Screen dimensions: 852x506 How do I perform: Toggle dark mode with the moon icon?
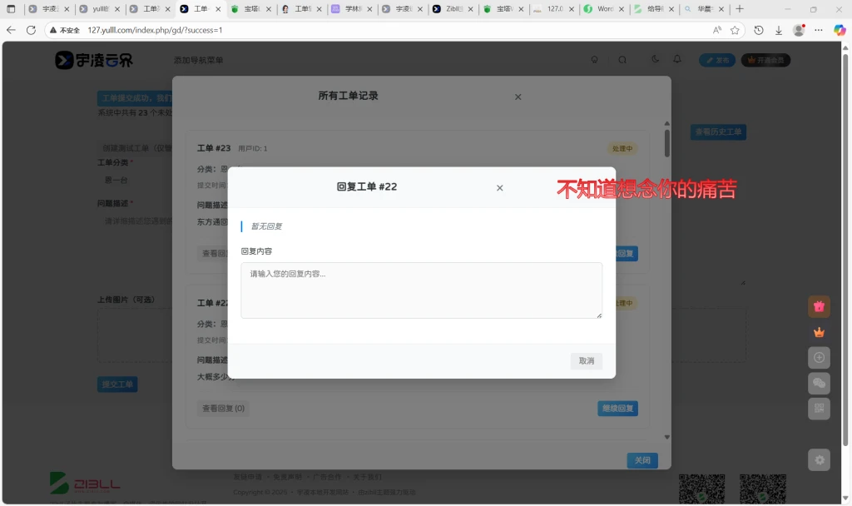655,59
